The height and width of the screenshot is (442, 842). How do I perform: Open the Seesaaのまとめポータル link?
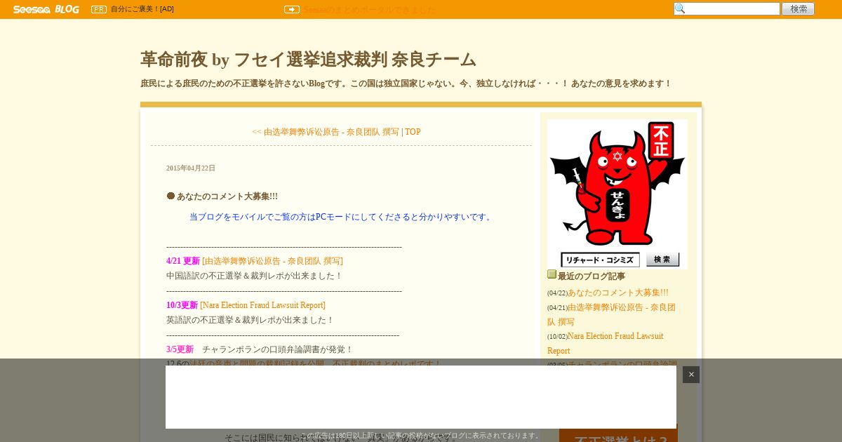[x=369, y=10]
